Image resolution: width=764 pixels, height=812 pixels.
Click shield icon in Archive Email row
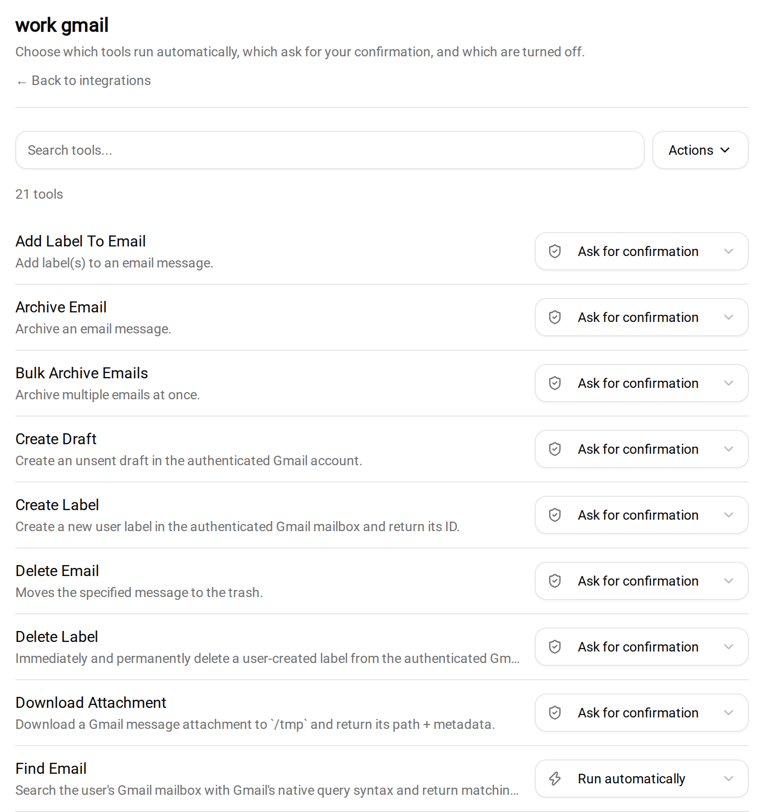coord(554,317)
